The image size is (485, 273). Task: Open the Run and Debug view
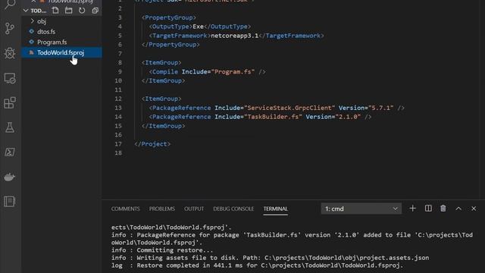10,53
